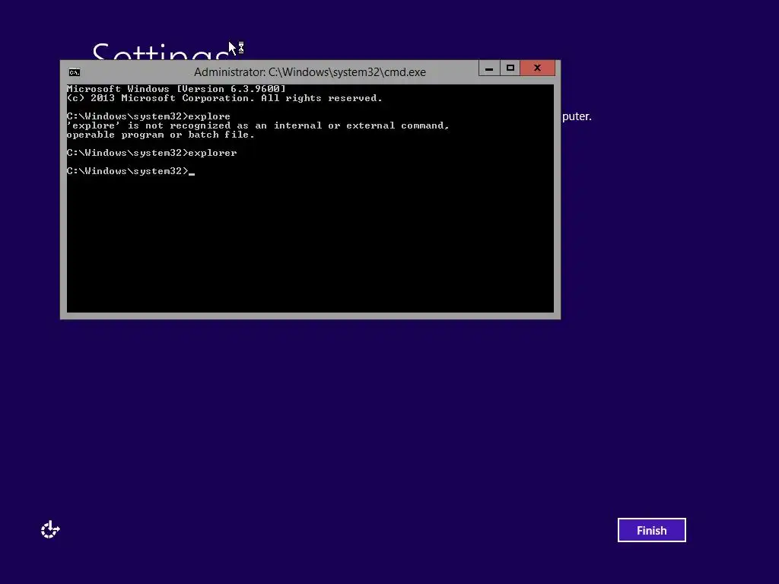Screen dimensions: 779x584
Task: Click the cmd.exe window title bar
Action: pos(310,72)
